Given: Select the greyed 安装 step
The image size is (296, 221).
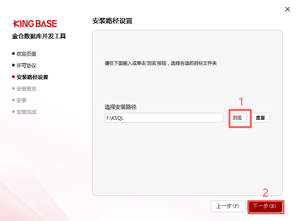Looking at the screenshot, I should tap(21, 100).
